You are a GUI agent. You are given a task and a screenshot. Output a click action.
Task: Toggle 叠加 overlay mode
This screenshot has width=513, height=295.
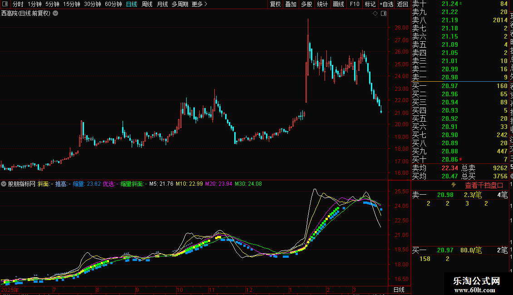click(x=291, y=4)
